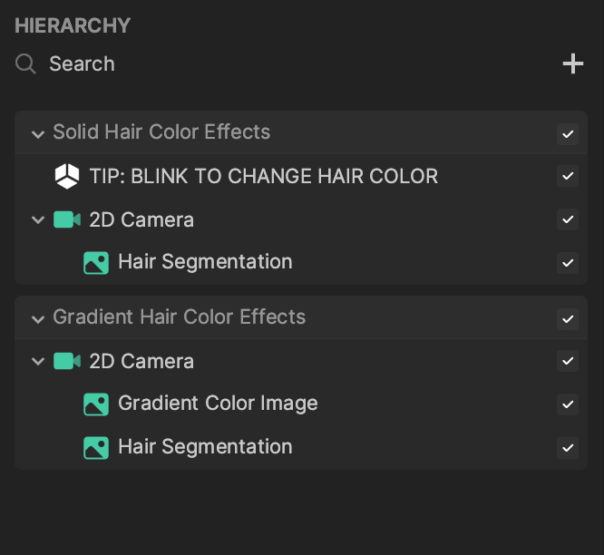Toggle Gradient Hair Color Effects group checkbox
Viewport: 604px width, 555px height.
click(x=568, y=319)
